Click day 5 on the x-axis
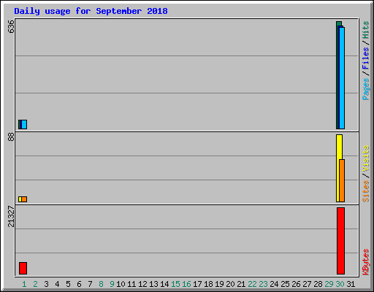Screen dimensions: 374x292 [x=68, y=284]
